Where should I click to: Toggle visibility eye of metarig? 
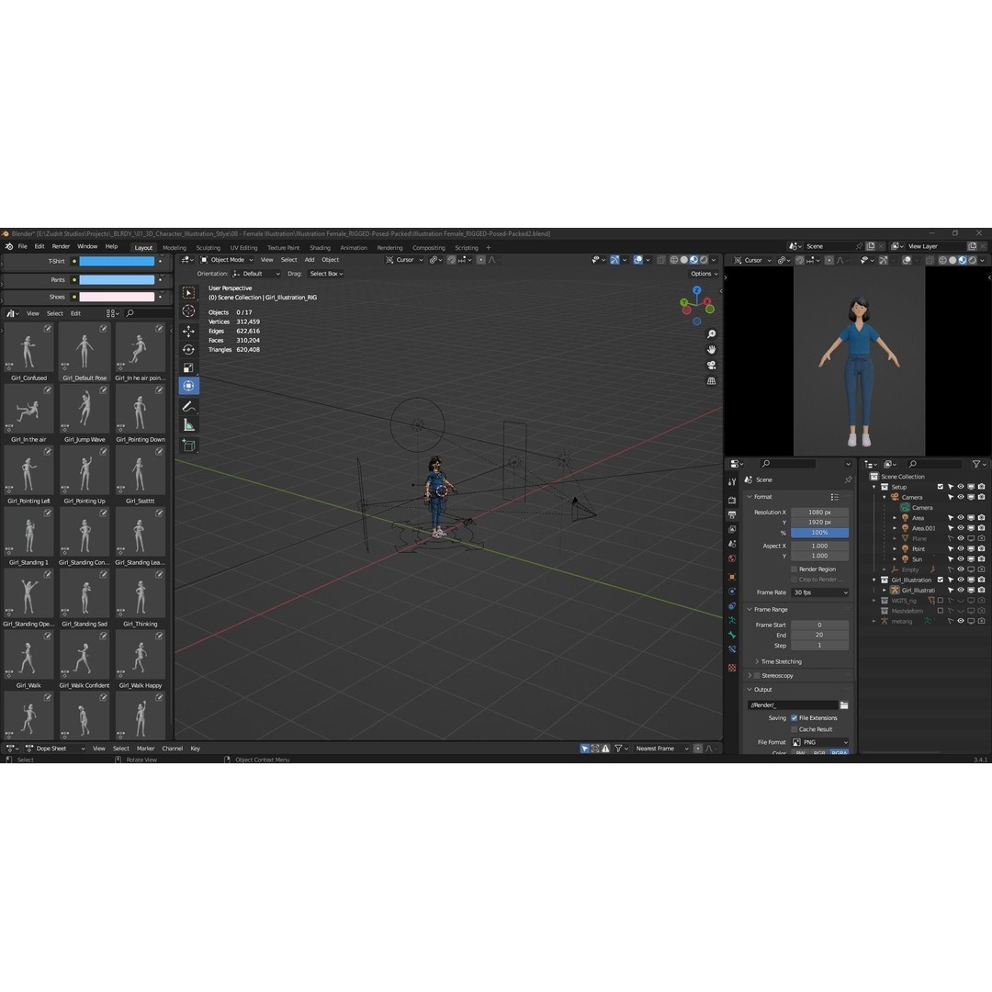pos(961,621)
